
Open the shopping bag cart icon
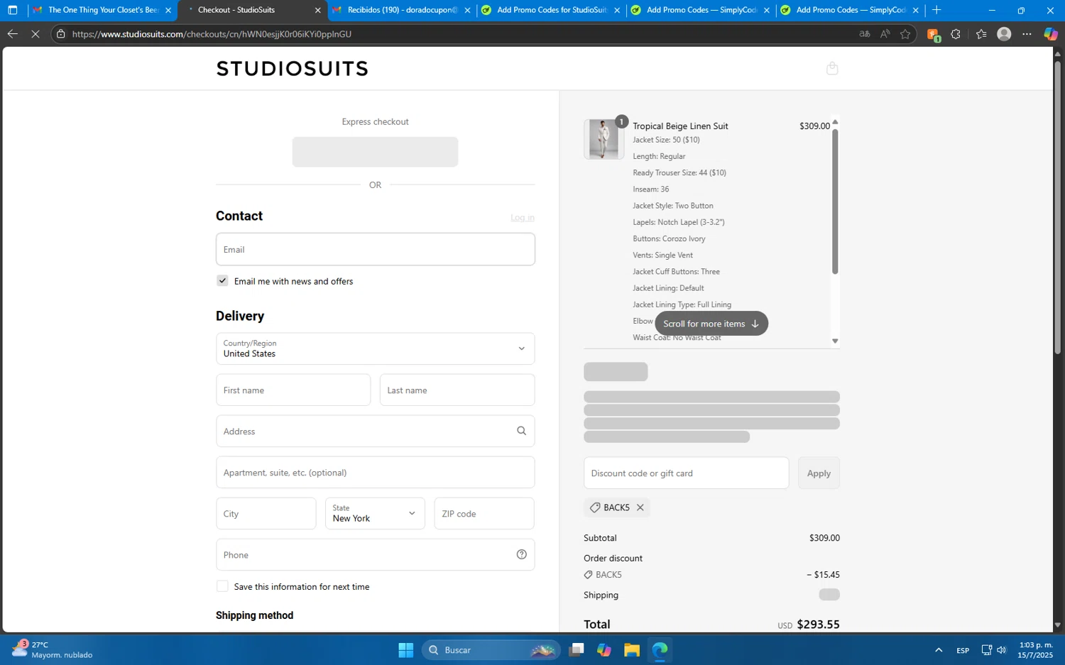[x=832, y=68]
